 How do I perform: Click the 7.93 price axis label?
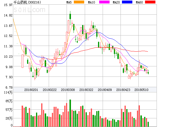(x=9, y=77)
